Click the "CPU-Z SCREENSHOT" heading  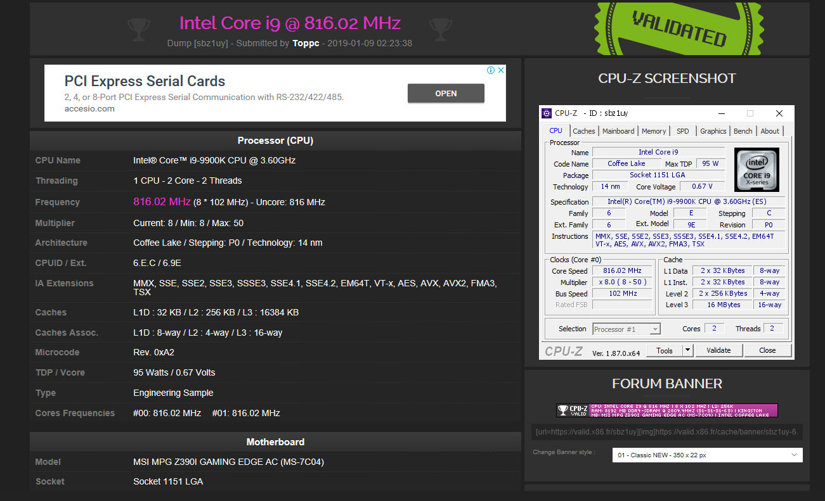[x=667, y=79]
